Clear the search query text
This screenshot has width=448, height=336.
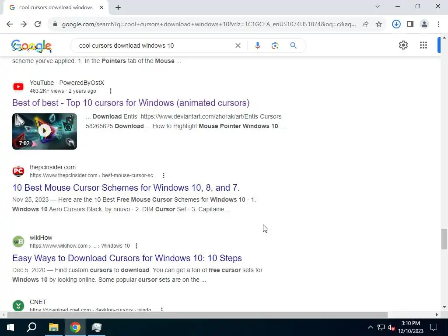[x=238, y=45]
